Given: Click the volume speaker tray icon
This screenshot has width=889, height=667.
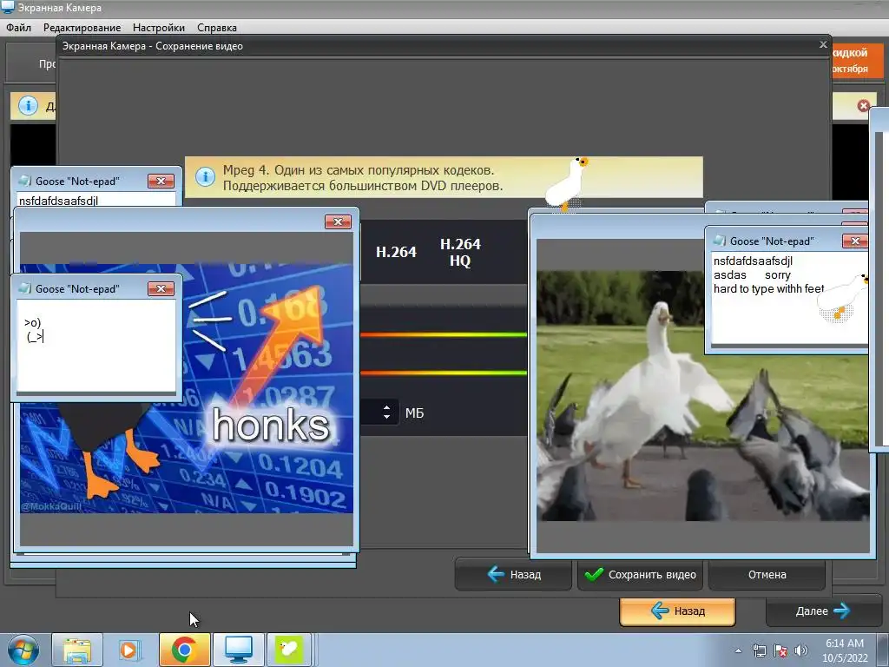Looking at the screenshot, I should tap(801, 650).
